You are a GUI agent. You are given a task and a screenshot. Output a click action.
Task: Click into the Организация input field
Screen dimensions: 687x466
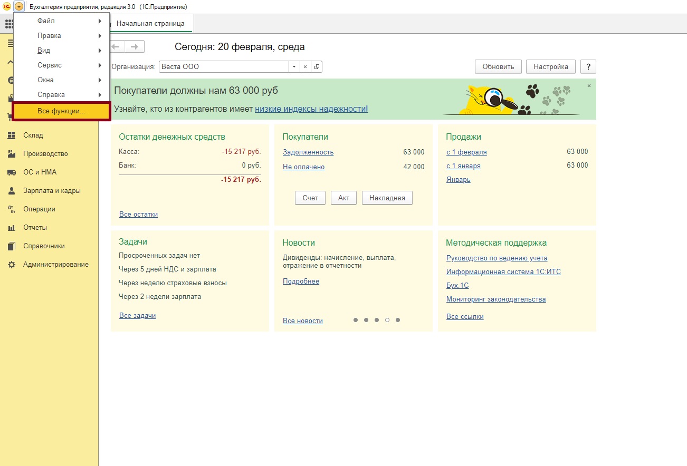point(223,67)
